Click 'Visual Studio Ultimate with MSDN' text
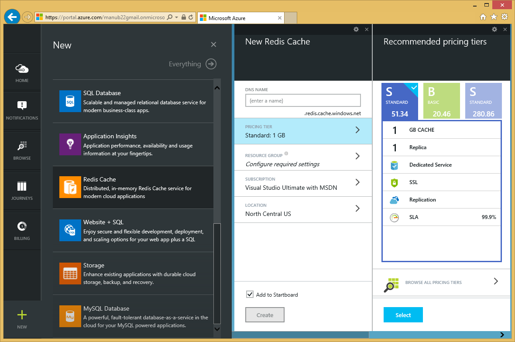The width and height of the screenshot is (515, 342). point(291,188)
